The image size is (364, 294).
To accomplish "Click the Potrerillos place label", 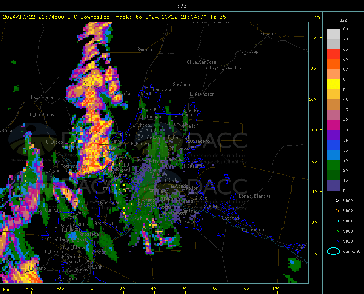I will click(74, 166).
